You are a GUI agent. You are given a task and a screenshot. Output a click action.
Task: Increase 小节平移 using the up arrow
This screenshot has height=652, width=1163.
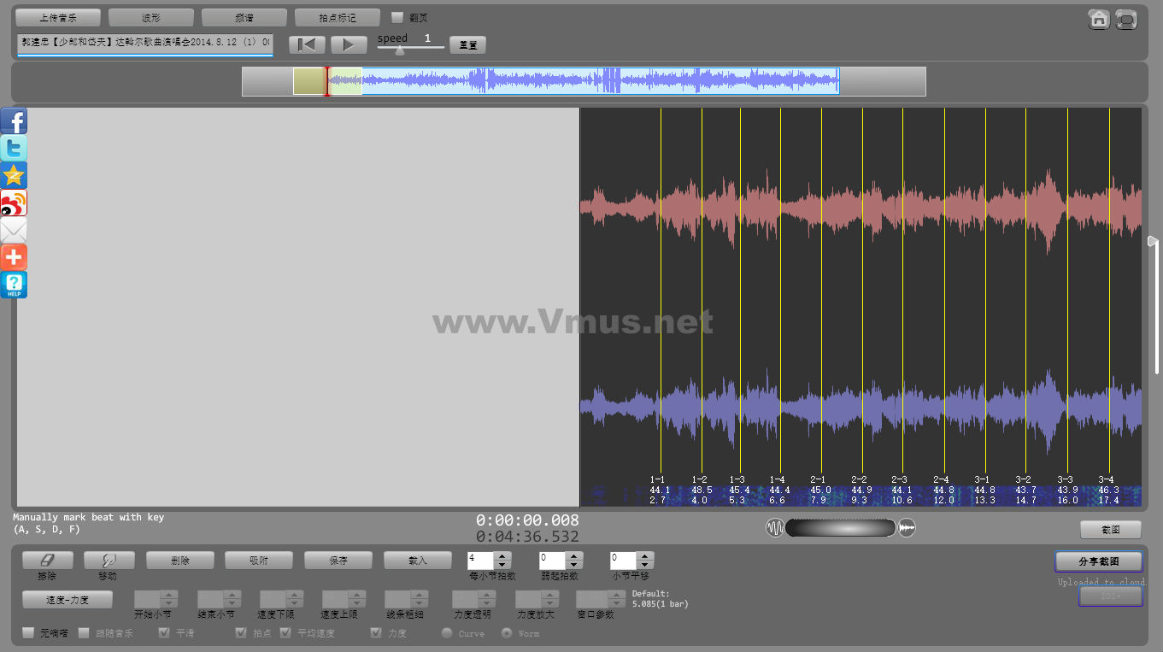coord(645,556)
